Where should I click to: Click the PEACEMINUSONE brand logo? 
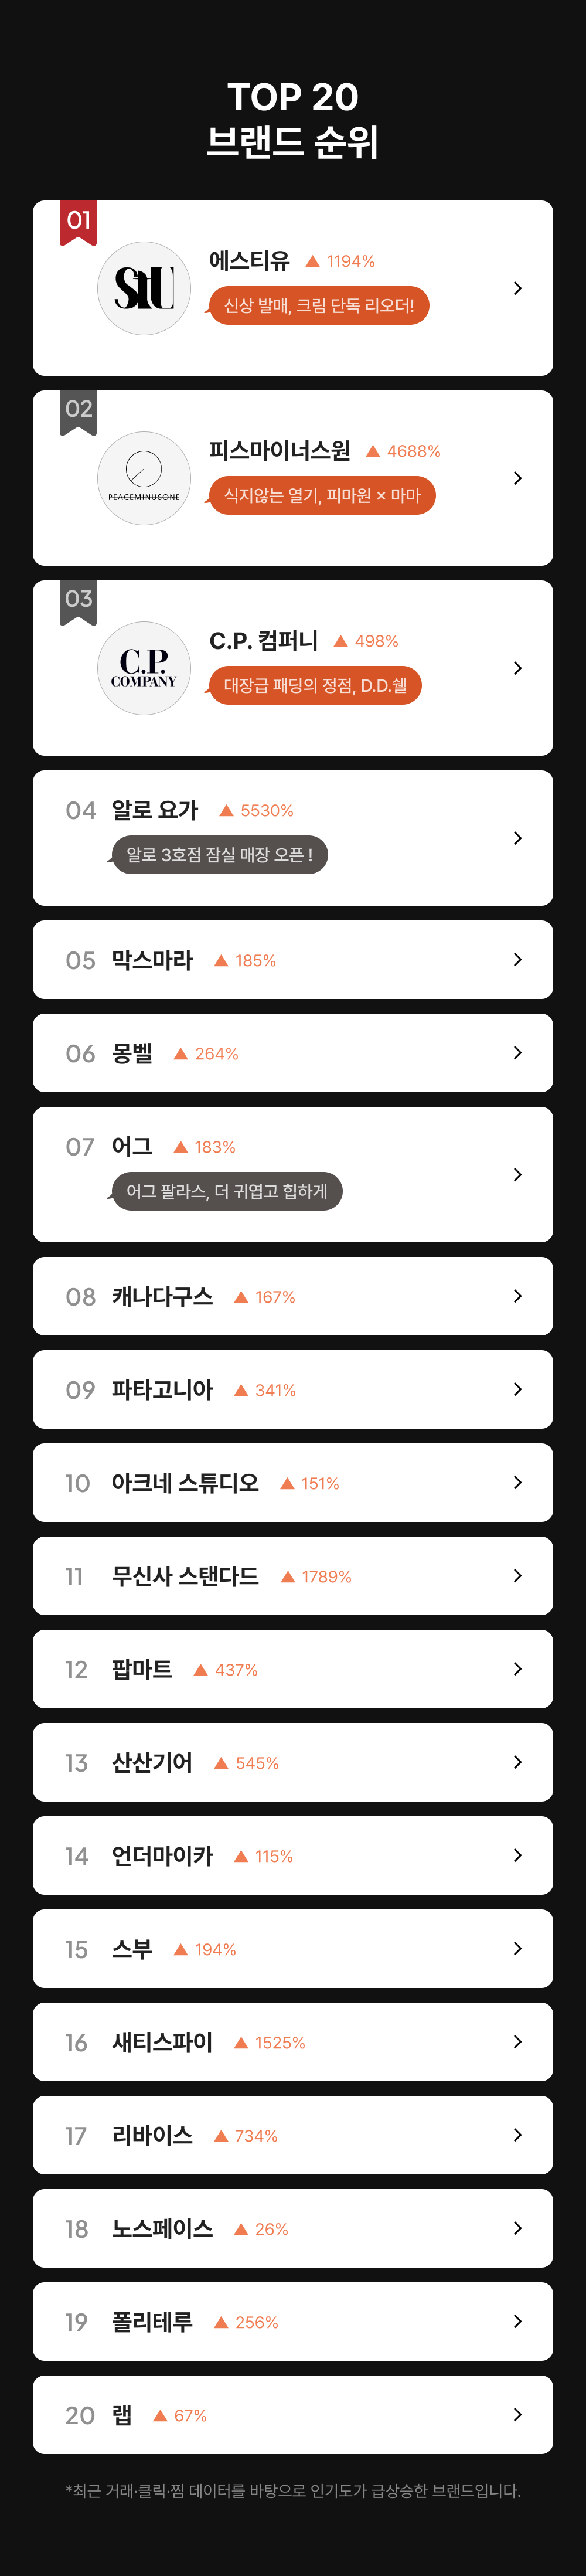pos(144,478)
